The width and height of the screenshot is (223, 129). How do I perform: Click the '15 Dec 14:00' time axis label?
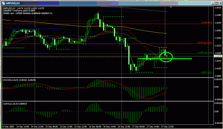pyautogui.click(x=66, y=127)
